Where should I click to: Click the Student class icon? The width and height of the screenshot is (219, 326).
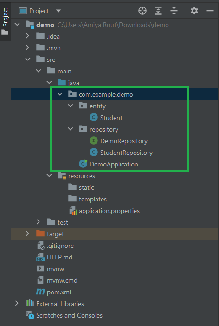[x=94, y=118]
